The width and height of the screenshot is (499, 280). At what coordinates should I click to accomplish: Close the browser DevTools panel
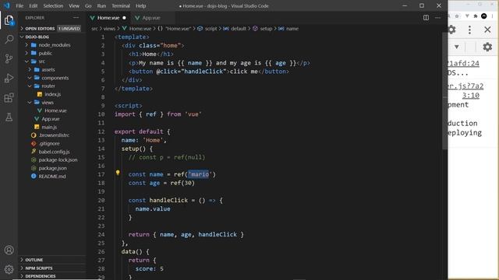(x=487, y=30)
